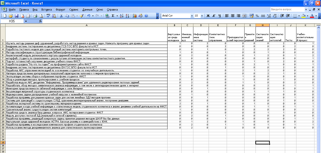Apply the yellow fill color

(x=303, y=16)
